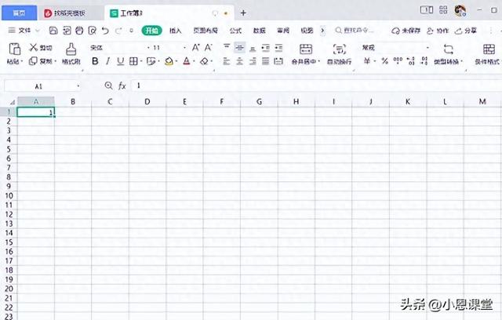Toggle underline formatting
502x320 pixels.
click(x=120, y=61)
